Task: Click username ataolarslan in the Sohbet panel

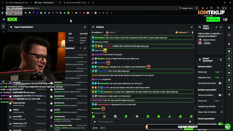Action: coord(108,92)
